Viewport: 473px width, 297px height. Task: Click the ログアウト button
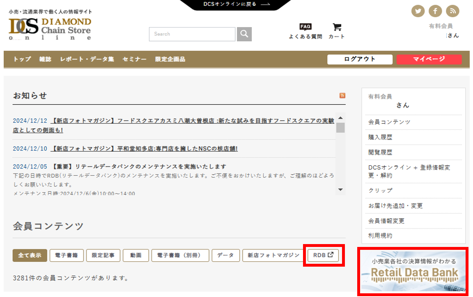(360, 59)
